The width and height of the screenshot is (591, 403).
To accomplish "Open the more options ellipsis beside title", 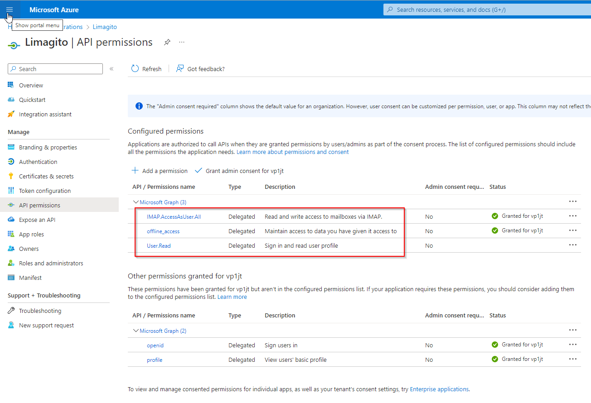I will 182,42.
